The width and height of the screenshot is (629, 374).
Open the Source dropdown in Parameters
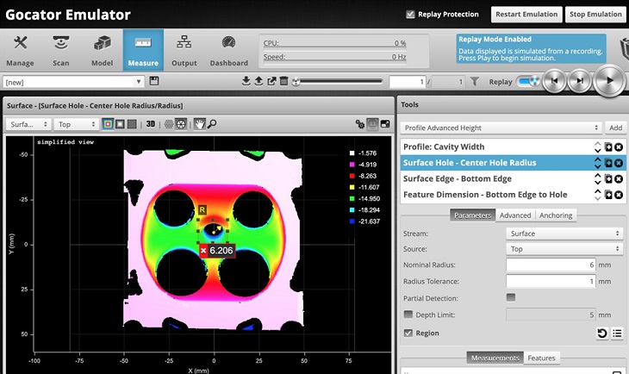(x=564, y=249)
